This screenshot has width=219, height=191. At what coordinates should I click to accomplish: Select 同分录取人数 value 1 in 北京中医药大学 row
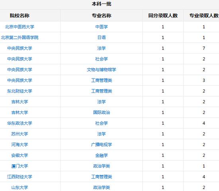coord(163,27)
